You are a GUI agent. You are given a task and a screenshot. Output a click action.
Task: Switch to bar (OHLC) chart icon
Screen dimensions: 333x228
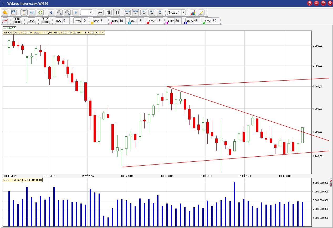tap(108, 12)
